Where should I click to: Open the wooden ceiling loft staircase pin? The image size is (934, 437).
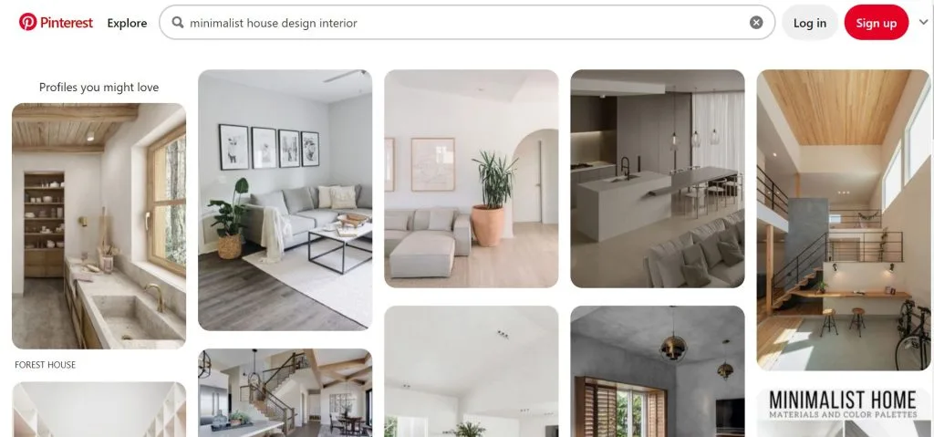(x=844, y=220)
